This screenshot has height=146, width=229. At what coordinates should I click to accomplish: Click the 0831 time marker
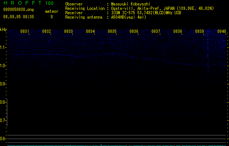24,31
